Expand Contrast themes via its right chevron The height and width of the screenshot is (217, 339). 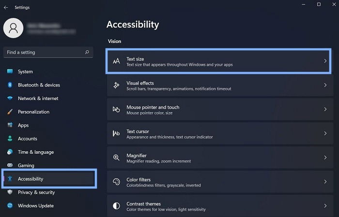[x=325, y=206]
